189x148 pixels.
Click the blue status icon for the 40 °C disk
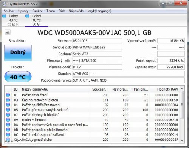click(27, 16)
